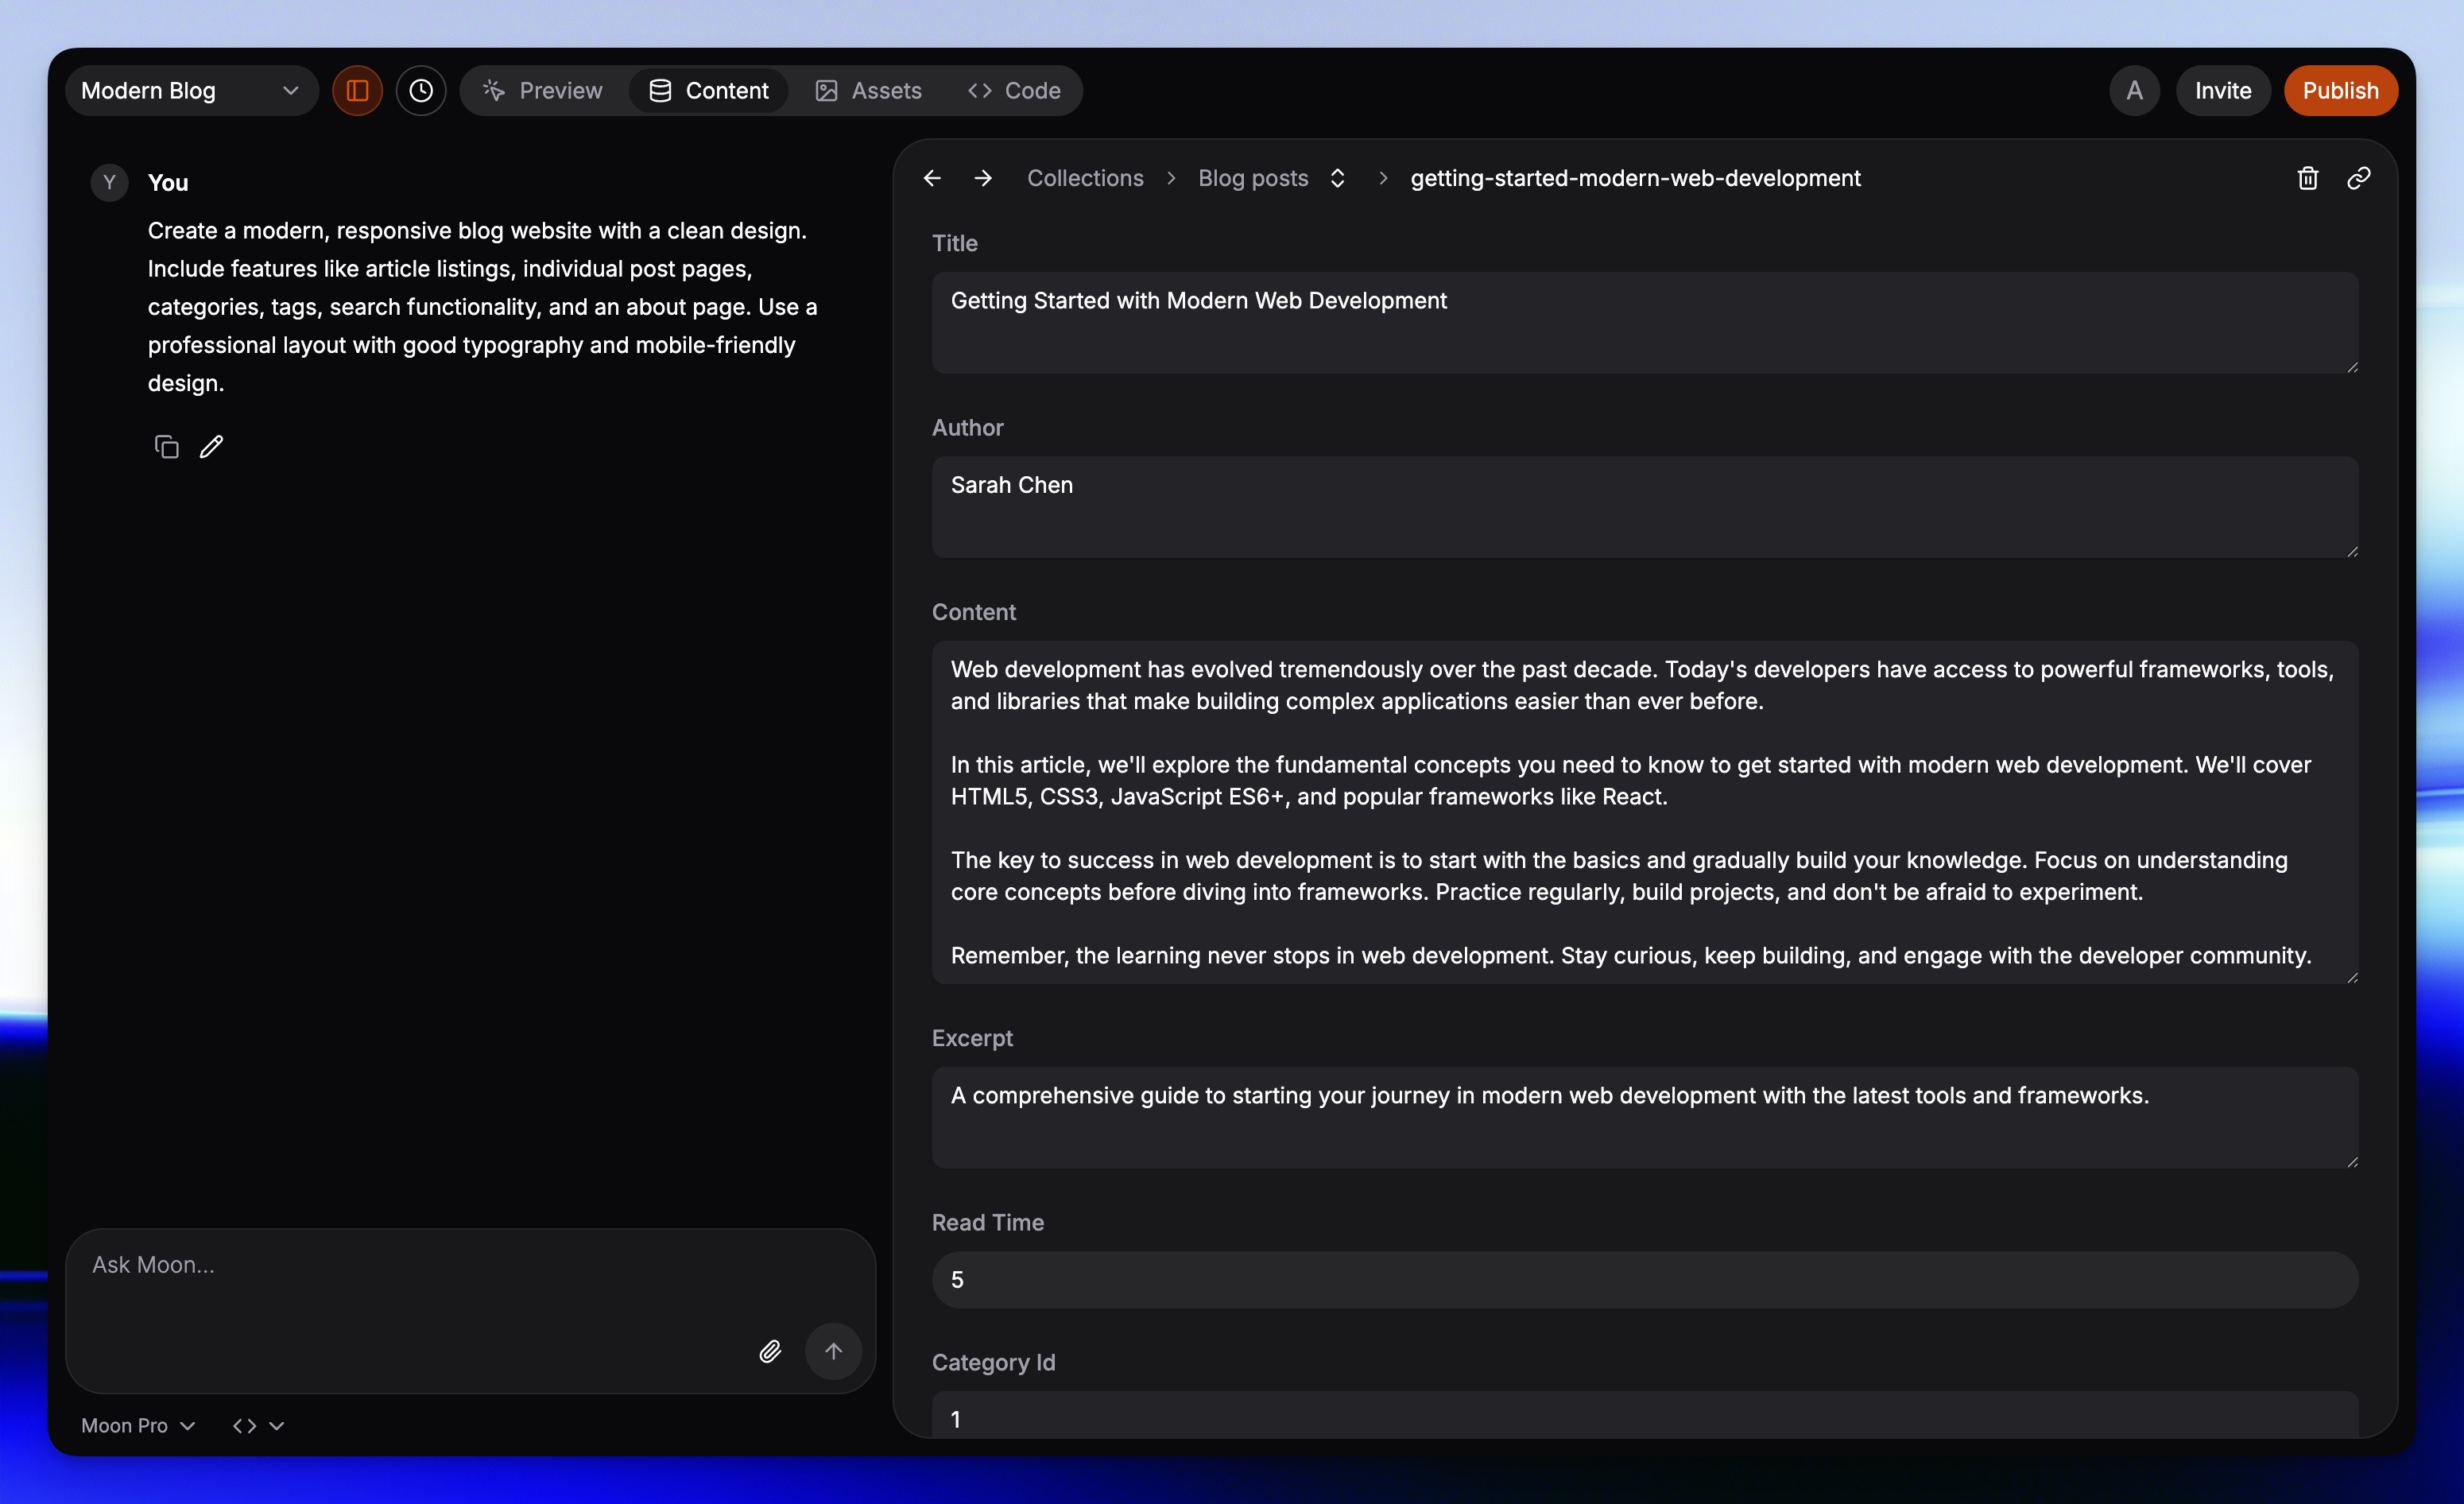Expand code mode dropdown below prompt
Screen dimensions: 2464x1504
click(x=258, y=1425)
